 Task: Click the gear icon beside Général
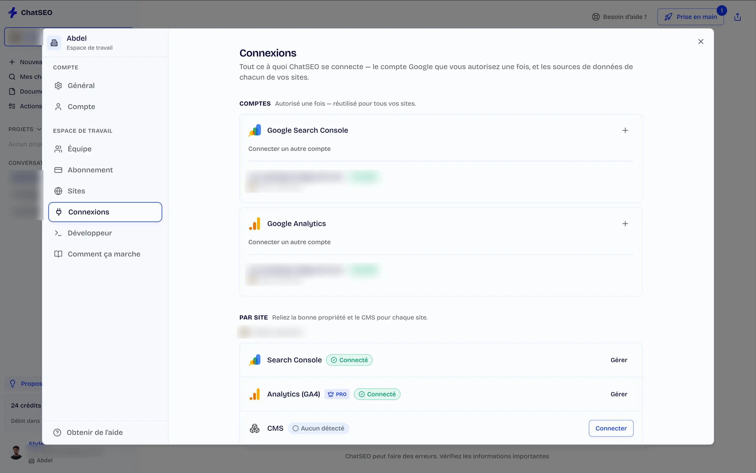tap(58, 86)
